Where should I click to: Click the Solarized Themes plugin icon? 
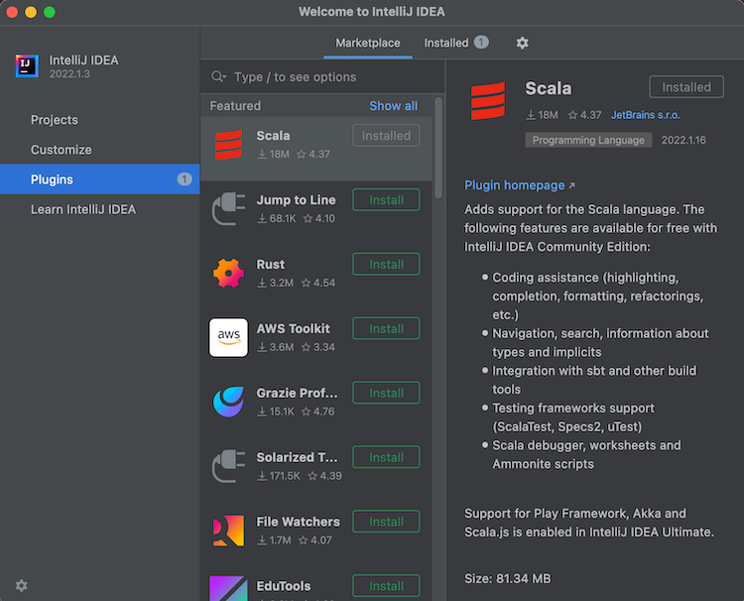pyautogui.click(x=229, y=466)
